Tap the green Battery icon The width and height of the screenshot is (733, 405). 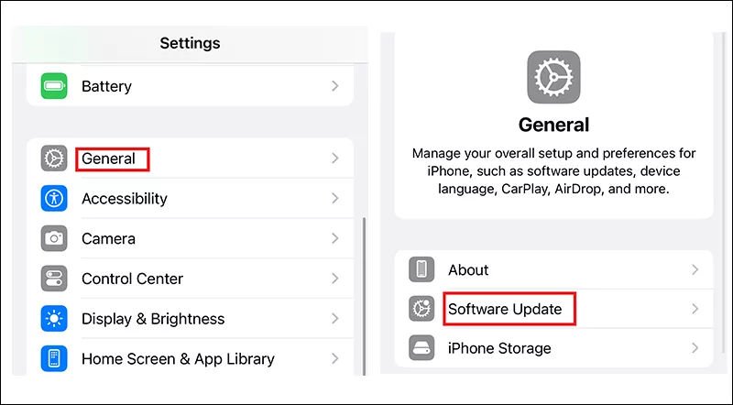point(55,86)
